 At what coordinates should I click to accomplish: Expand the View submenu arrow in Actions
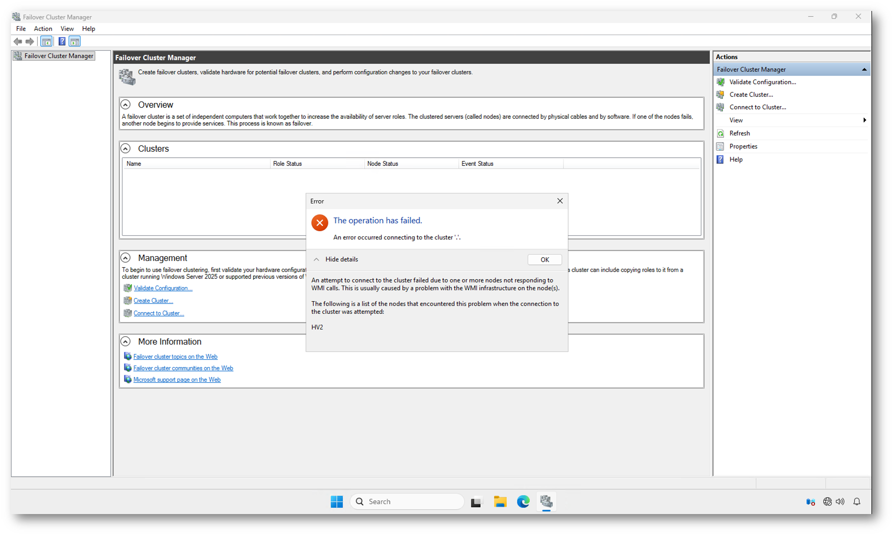[864, 120]
